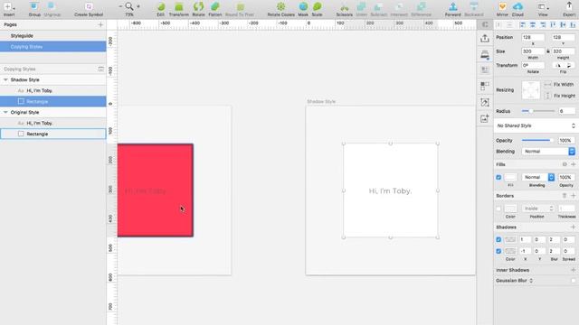Flip the layer horizontally
The height and width of the screenshot is (325, 579).
click(x=558, y=65)
